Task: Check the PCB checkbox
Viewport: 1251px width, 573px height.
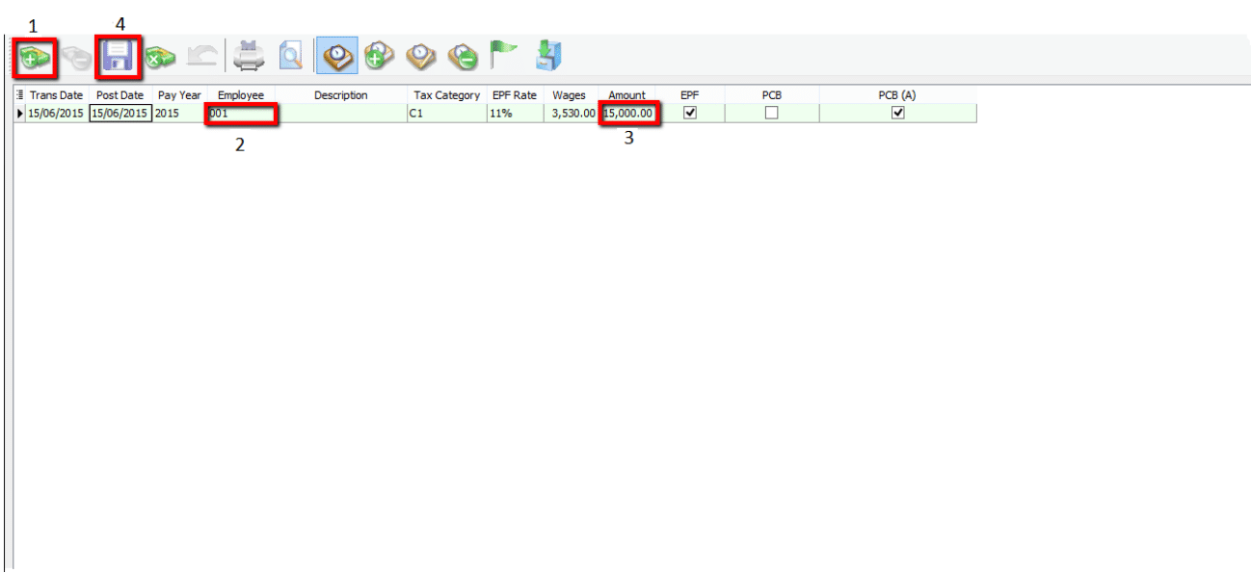Action: pos(771,113)
